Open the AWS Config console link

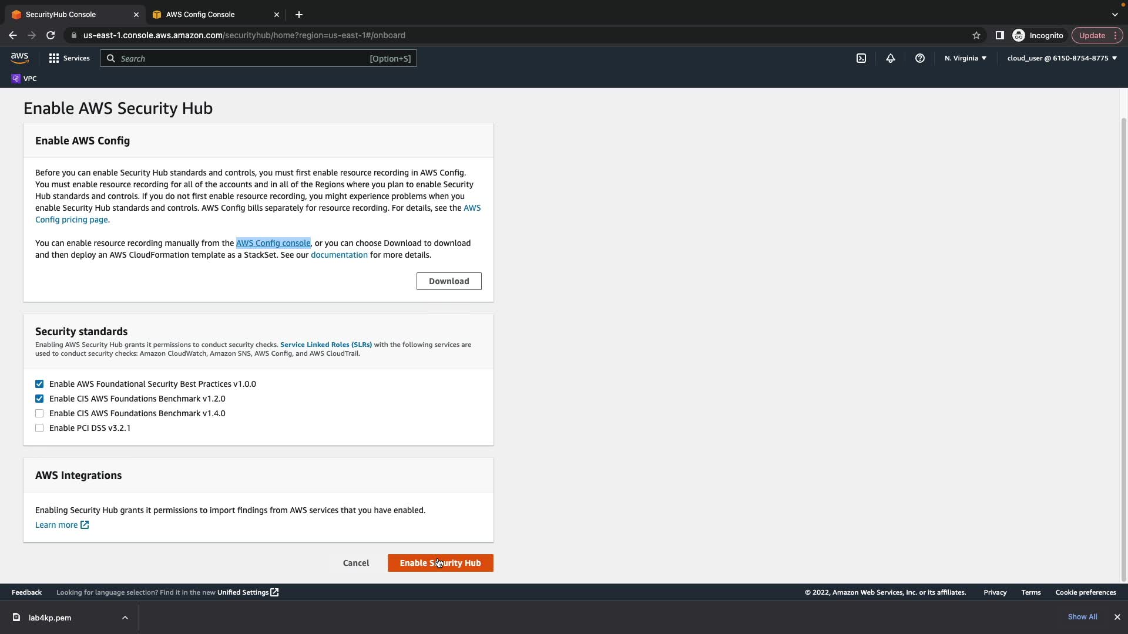point(273,243)
